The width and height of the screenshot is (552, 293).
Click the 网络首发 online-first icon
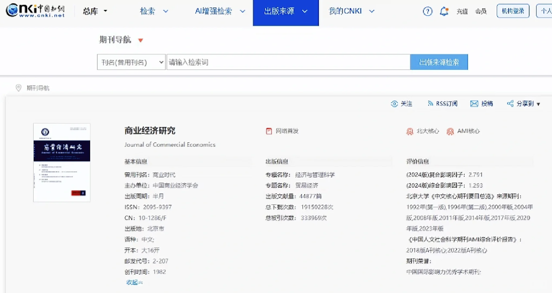click(x=268, y=131)
